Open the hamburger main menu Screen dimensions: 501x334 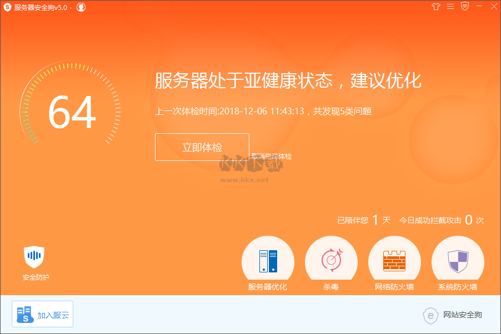pos(450,7)
